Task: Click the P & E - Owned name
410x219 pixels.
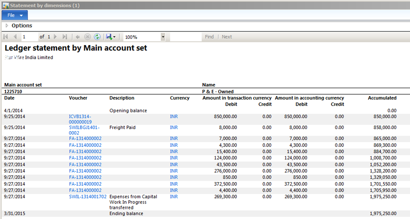Action: [218, 92]
